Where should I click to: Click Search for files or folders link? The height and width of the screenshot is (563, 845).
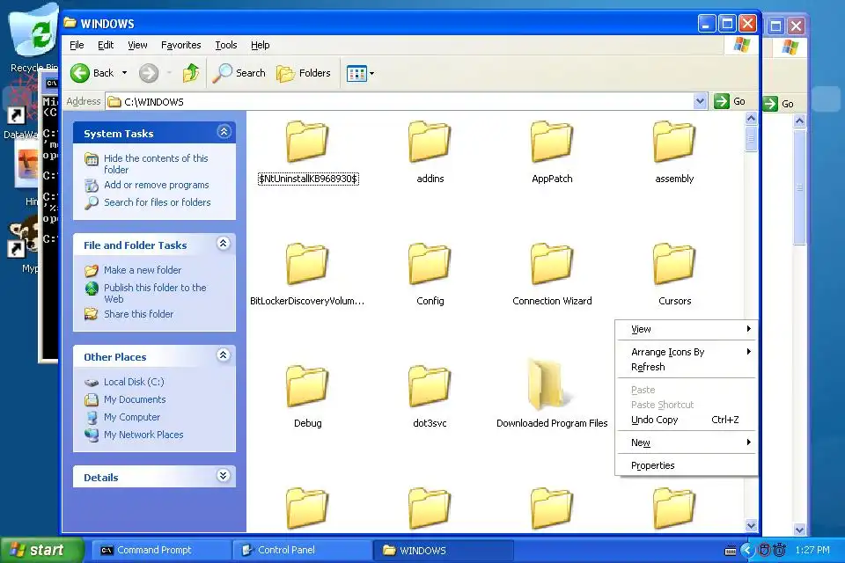coord(158,202)
